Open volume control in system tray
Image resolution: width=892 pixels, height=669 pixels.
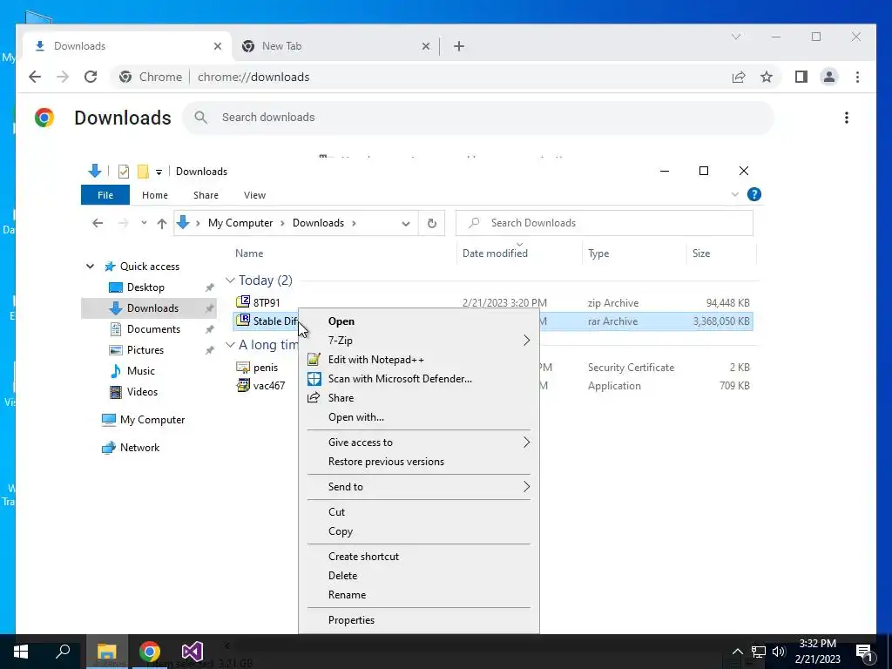(779, 652)
